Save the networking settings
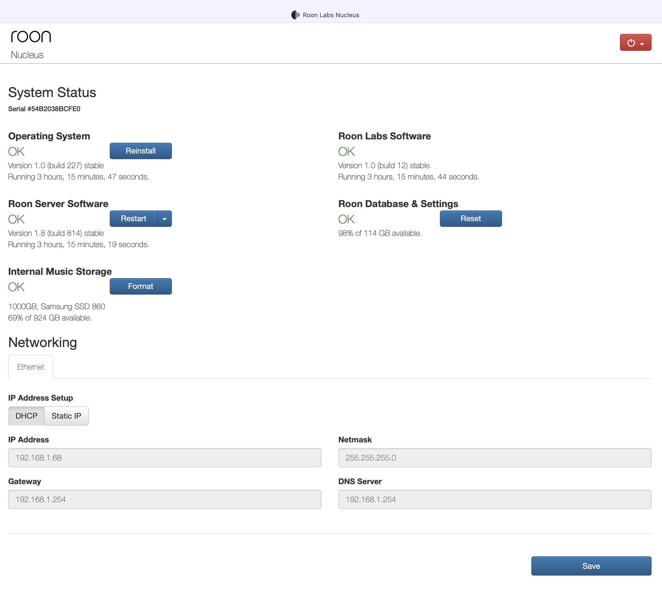Viewport: 662px width, 597px height. 591,566
